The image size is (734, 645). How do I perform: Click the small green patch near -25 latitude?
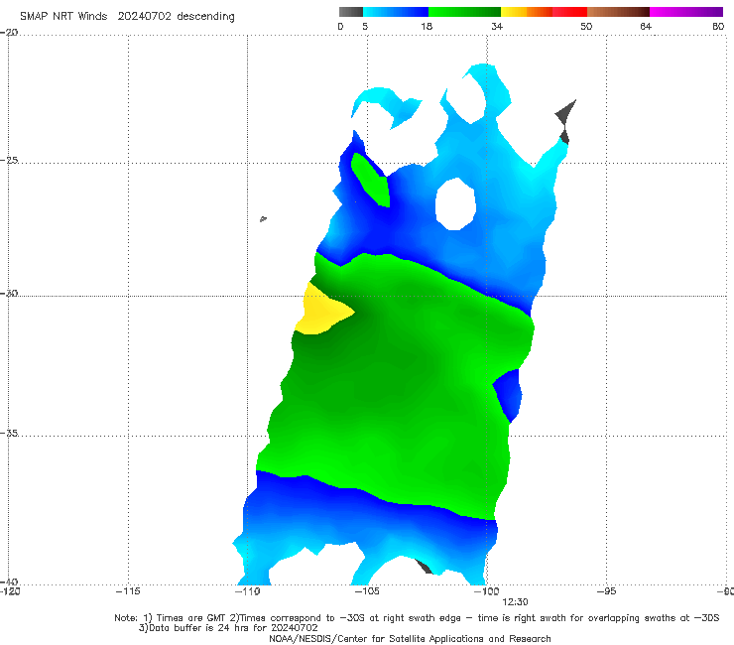[372, 180]
